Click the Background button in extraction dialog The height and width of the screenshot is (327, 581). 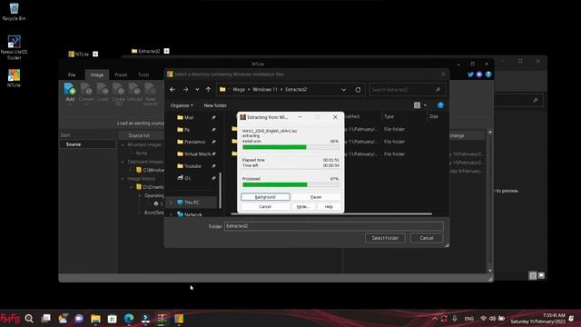pyautogui.click(x=265, y=197)
